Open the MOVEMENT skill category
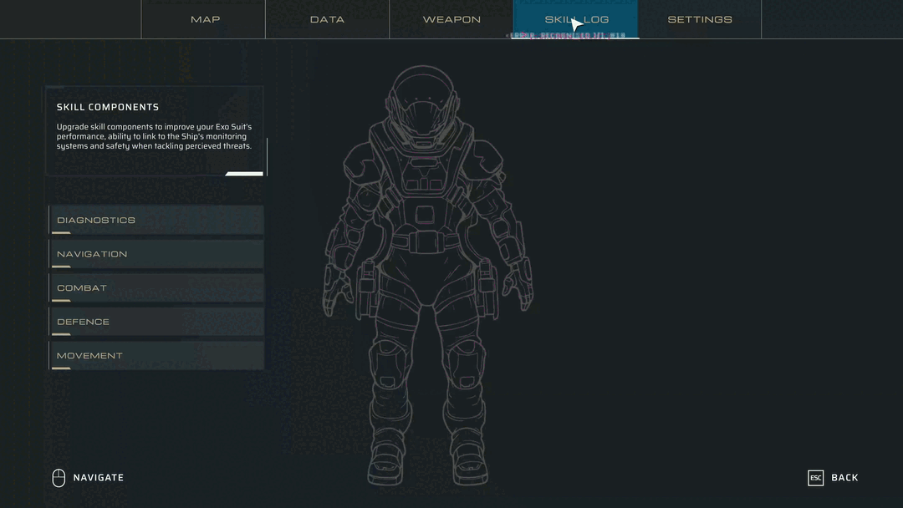 pos(156,355)
